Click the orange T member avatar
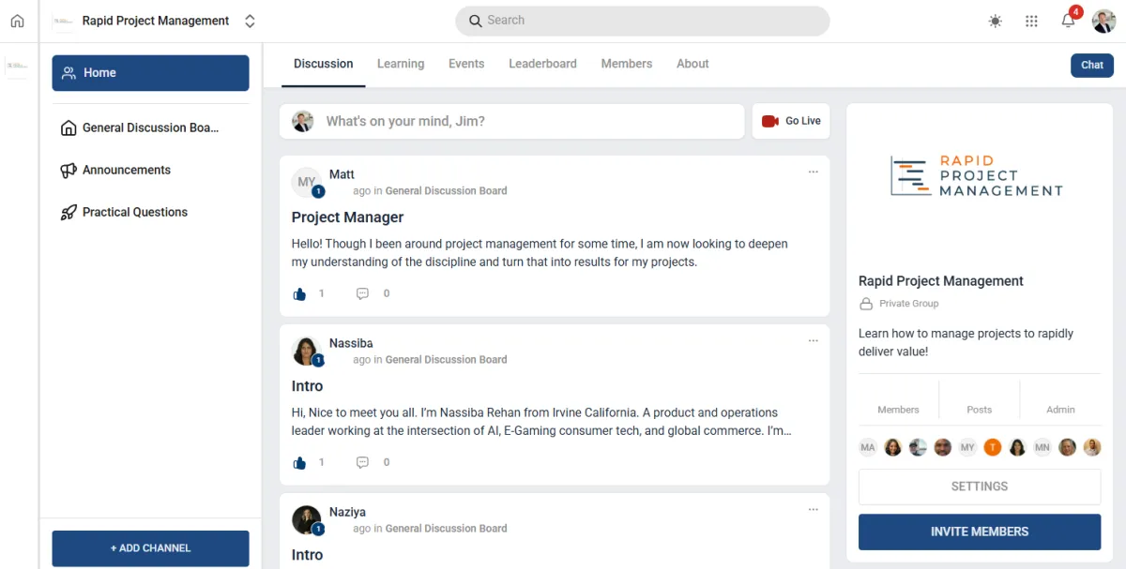 (x=993, y=447)
